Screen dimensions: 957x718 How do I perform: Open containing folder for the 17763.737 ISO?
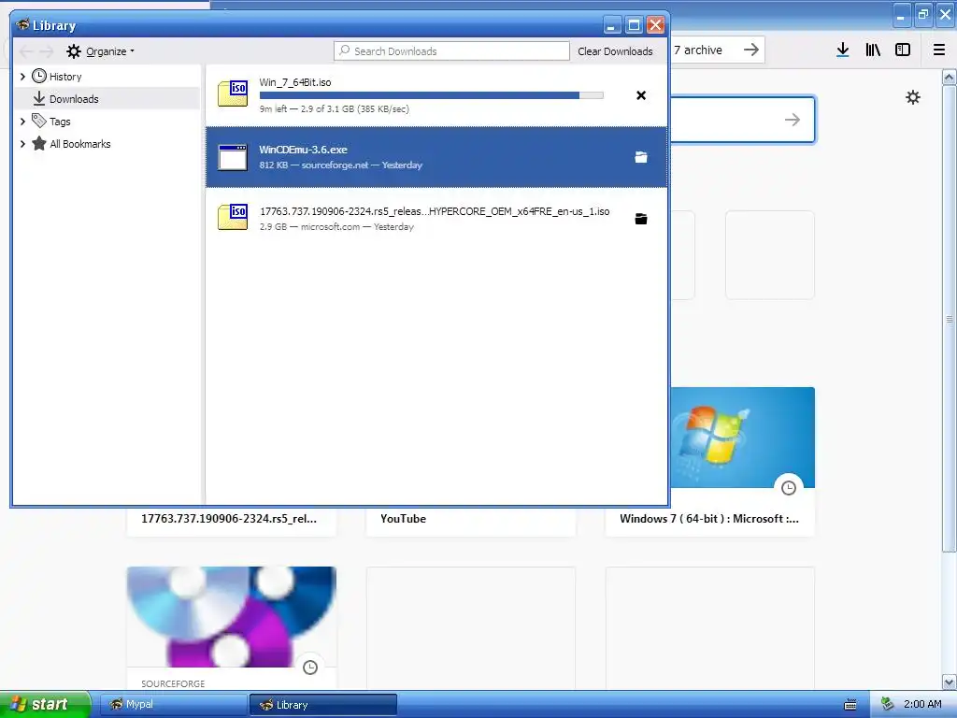click(x=641, y=219)
